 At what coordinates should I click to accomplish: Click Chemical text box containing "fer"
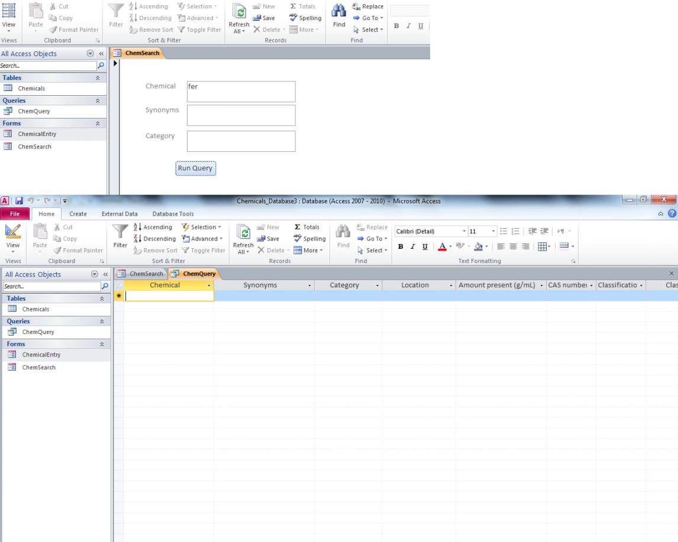coord(241,92)
